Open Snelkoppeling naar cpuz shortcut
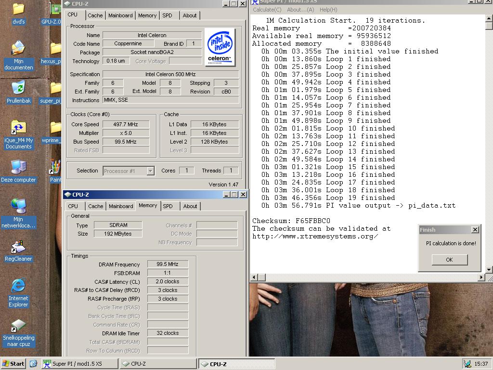Image resolution: width=493 pixels, height=370 pixels. [x=18, y=326]
